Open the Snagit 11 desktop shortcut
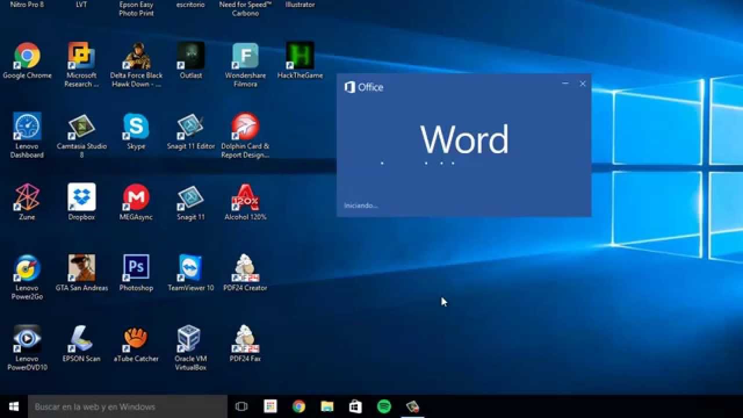The height and width of the screenshot is (418, 743). pyautogui.click(x=191, y=202)
